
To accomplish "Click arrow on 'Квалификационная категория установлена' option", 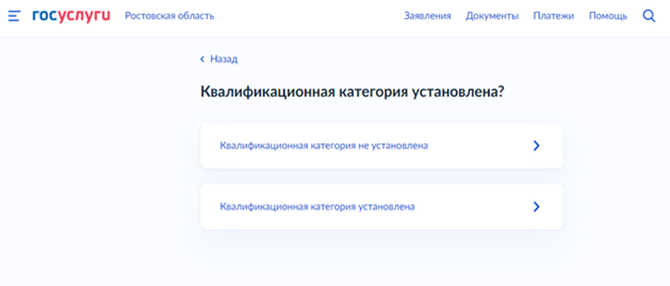I will pos(536,206).
